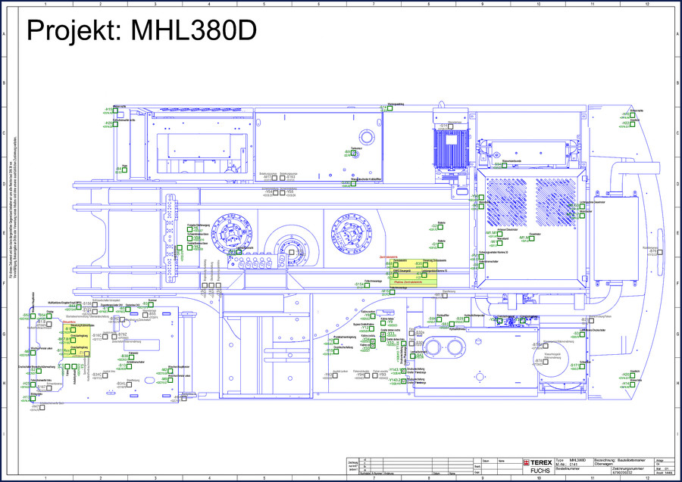Click the -Y9 Kabine heben marker

point(383,323)
